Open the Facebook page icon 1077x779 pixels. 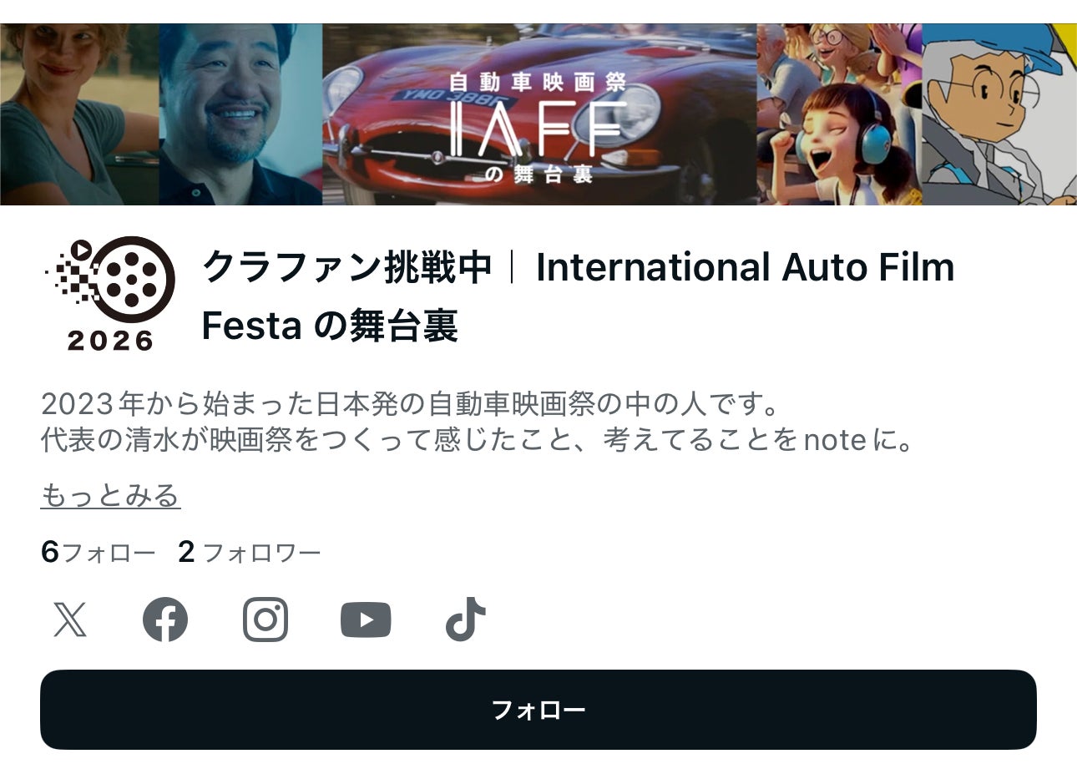[x=165, y=620]
